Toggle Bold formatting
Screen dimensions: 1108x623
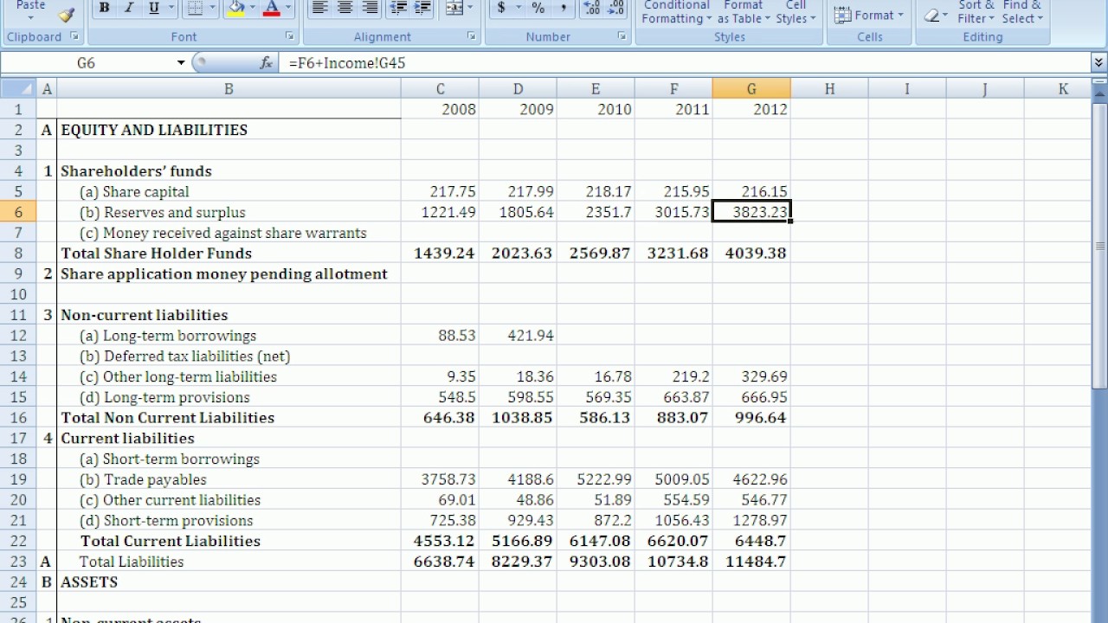coord(104,9)
